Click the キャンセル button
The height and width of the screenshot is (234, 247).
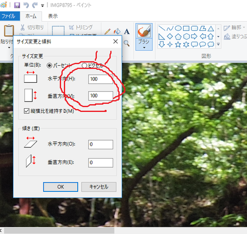pyautogui.click(x=99, y=187)
